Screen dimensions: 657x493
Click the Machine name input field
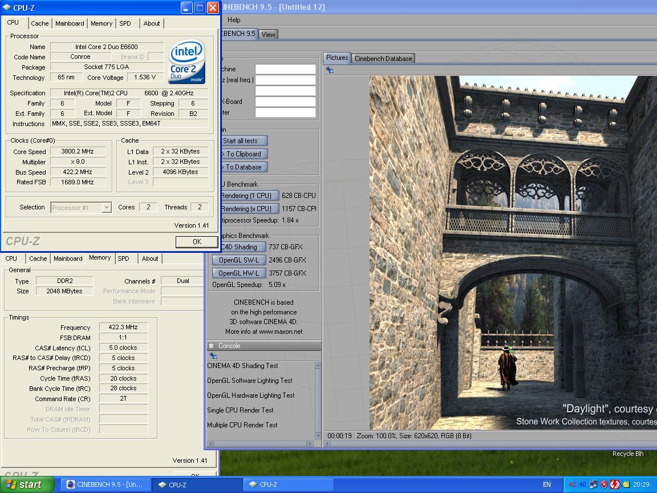click(285, 68)
